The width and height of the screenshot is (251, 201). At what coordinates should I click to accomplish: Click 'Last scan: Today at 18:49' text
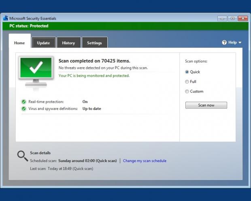tap(51, 169)
